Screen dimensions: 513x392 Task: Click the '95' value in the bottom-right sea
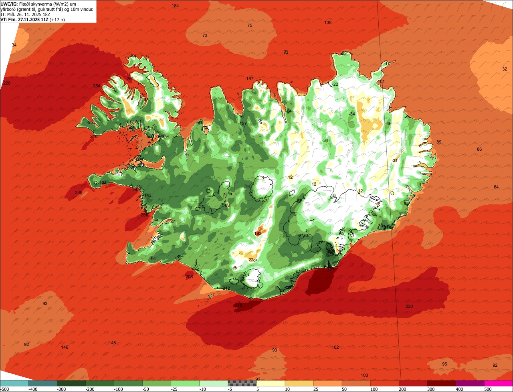point(444,364)
